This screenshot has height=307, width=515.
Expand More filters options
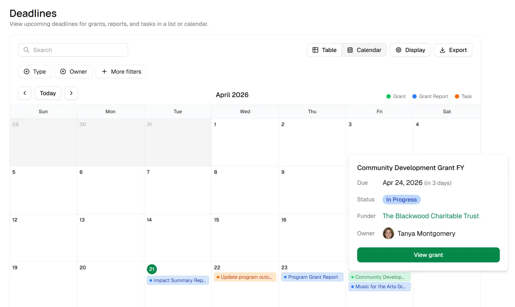(121, 72)
